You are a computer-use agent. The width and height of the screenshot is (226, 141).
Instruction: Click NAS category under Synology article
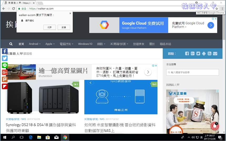click(x=24, y=119)
